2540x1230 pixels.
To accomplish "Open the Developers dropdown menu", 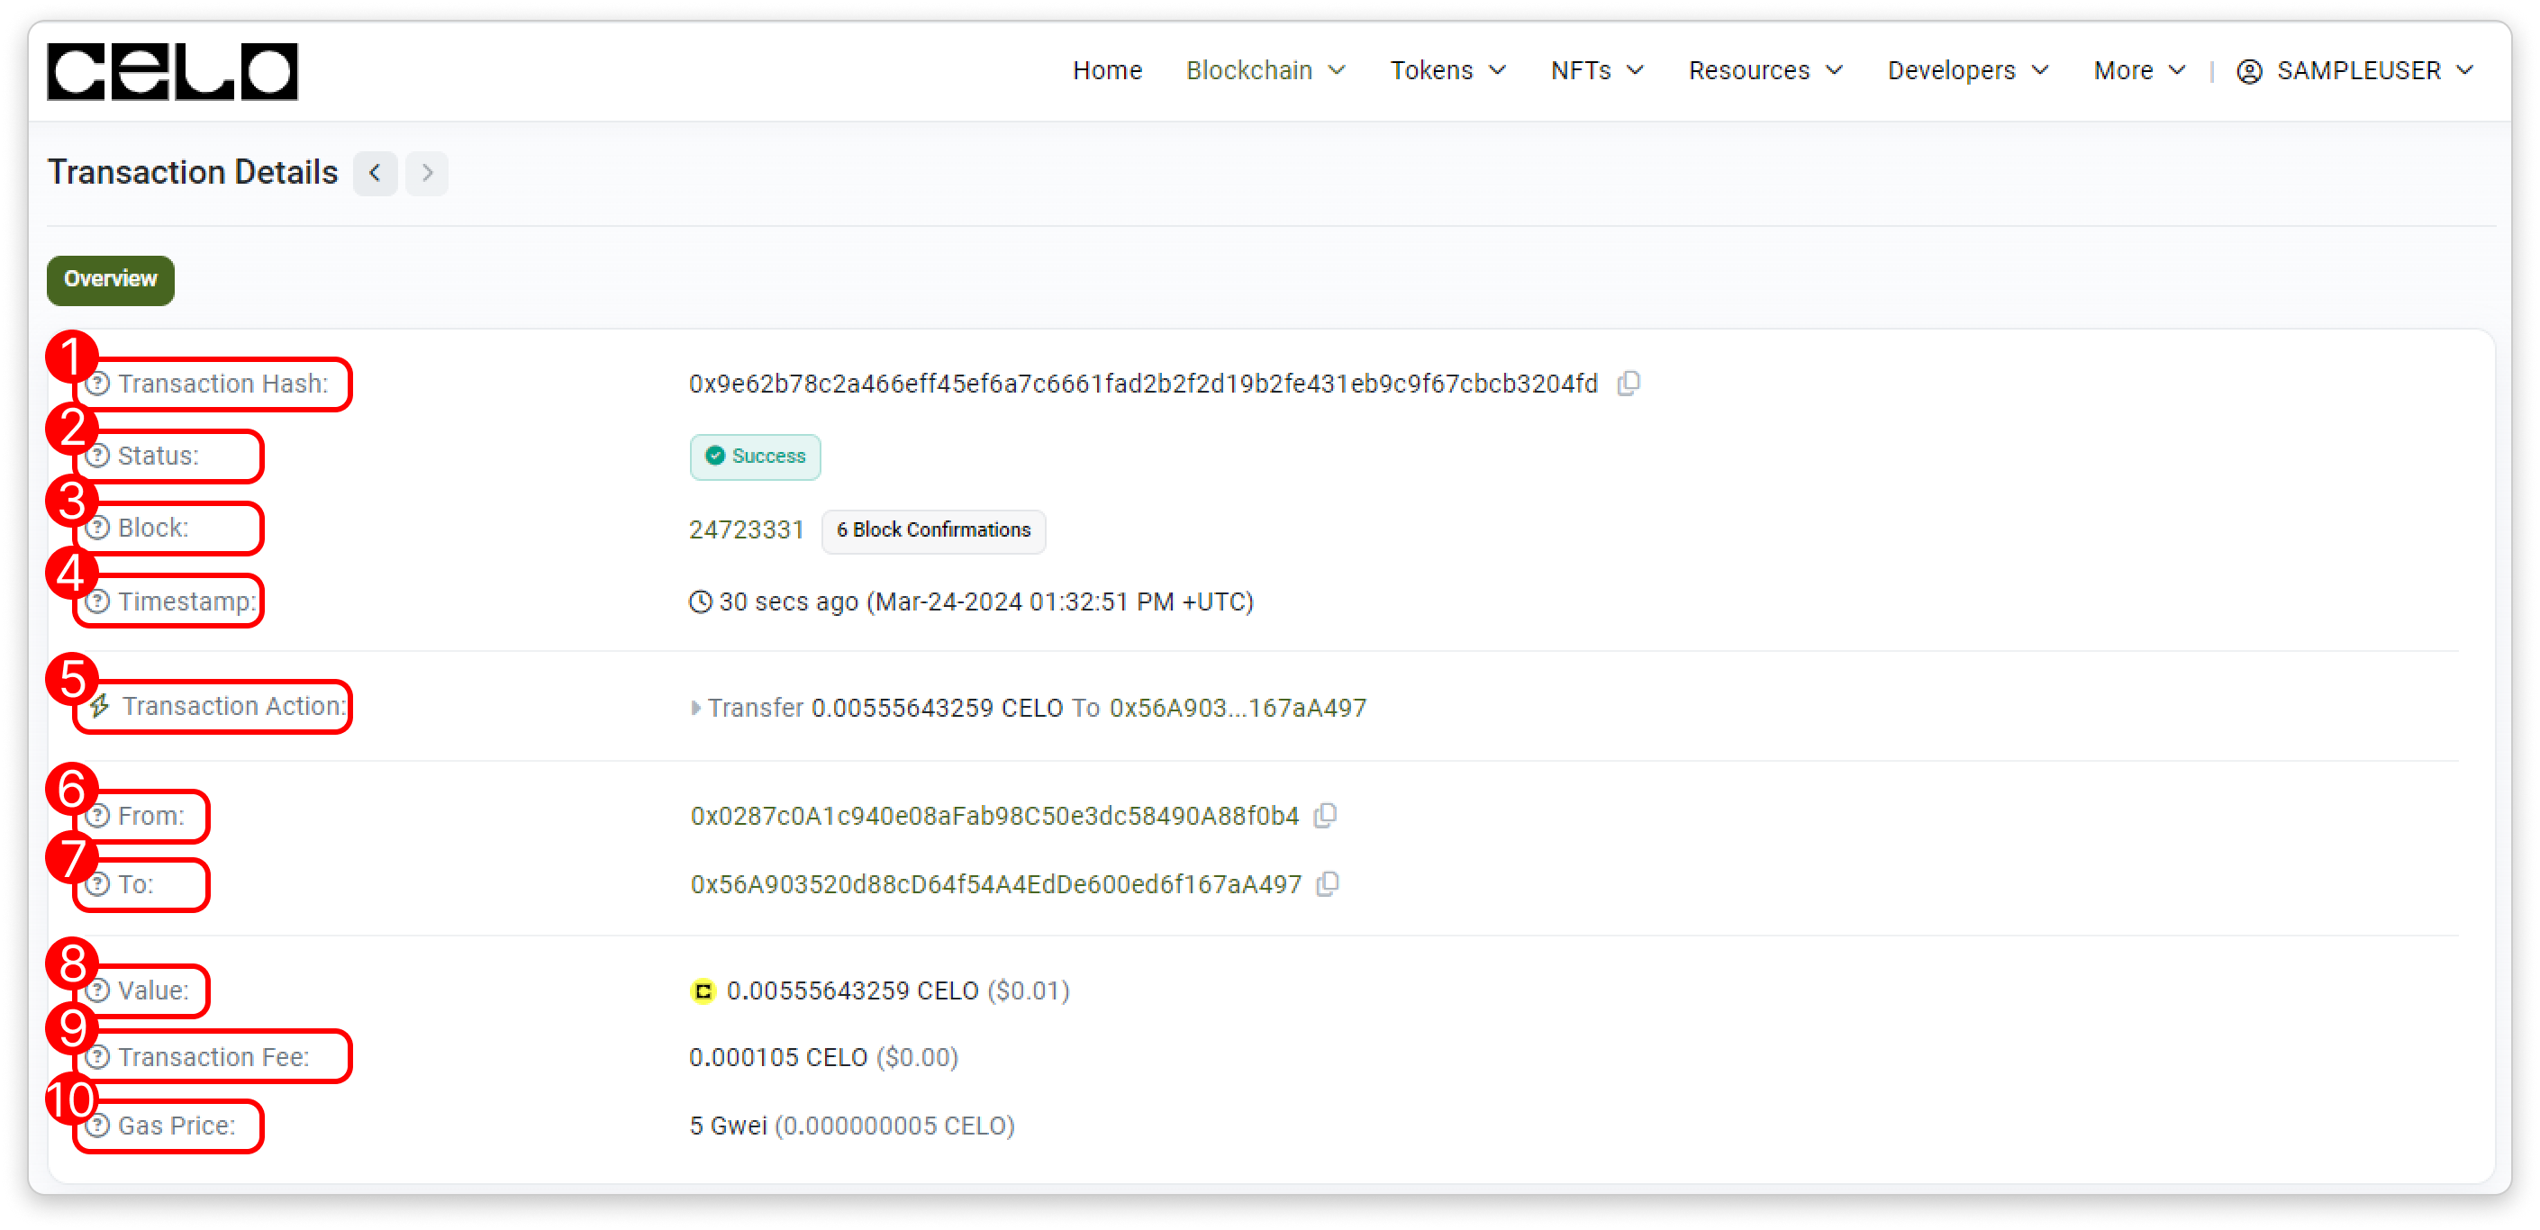I will [1968, 71].
